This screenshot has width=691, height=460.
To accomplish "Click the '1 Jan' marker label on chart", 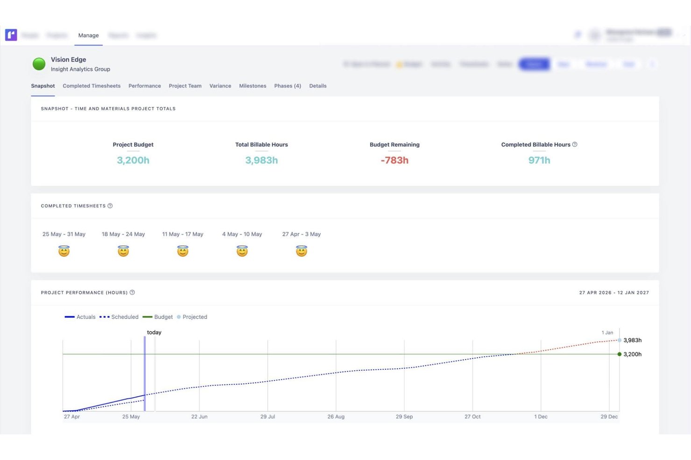I will pos(607,333).
